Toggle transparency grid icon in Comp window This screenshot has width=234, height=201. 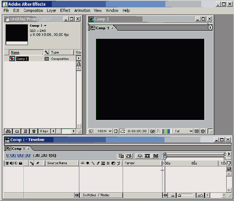tap(202, 131)
